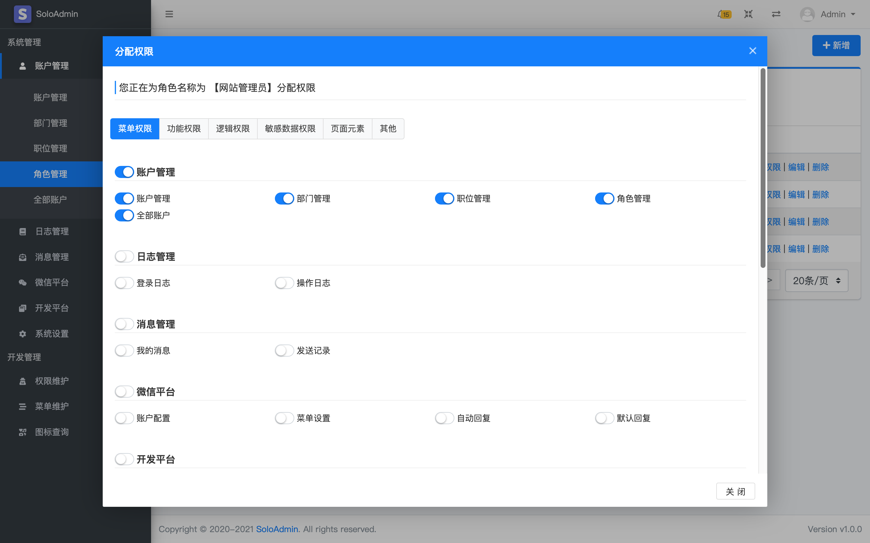Switch to the 功能权限 tab
Image resolution: width=870 pixels, height=543 pixels.
point(184,129)
